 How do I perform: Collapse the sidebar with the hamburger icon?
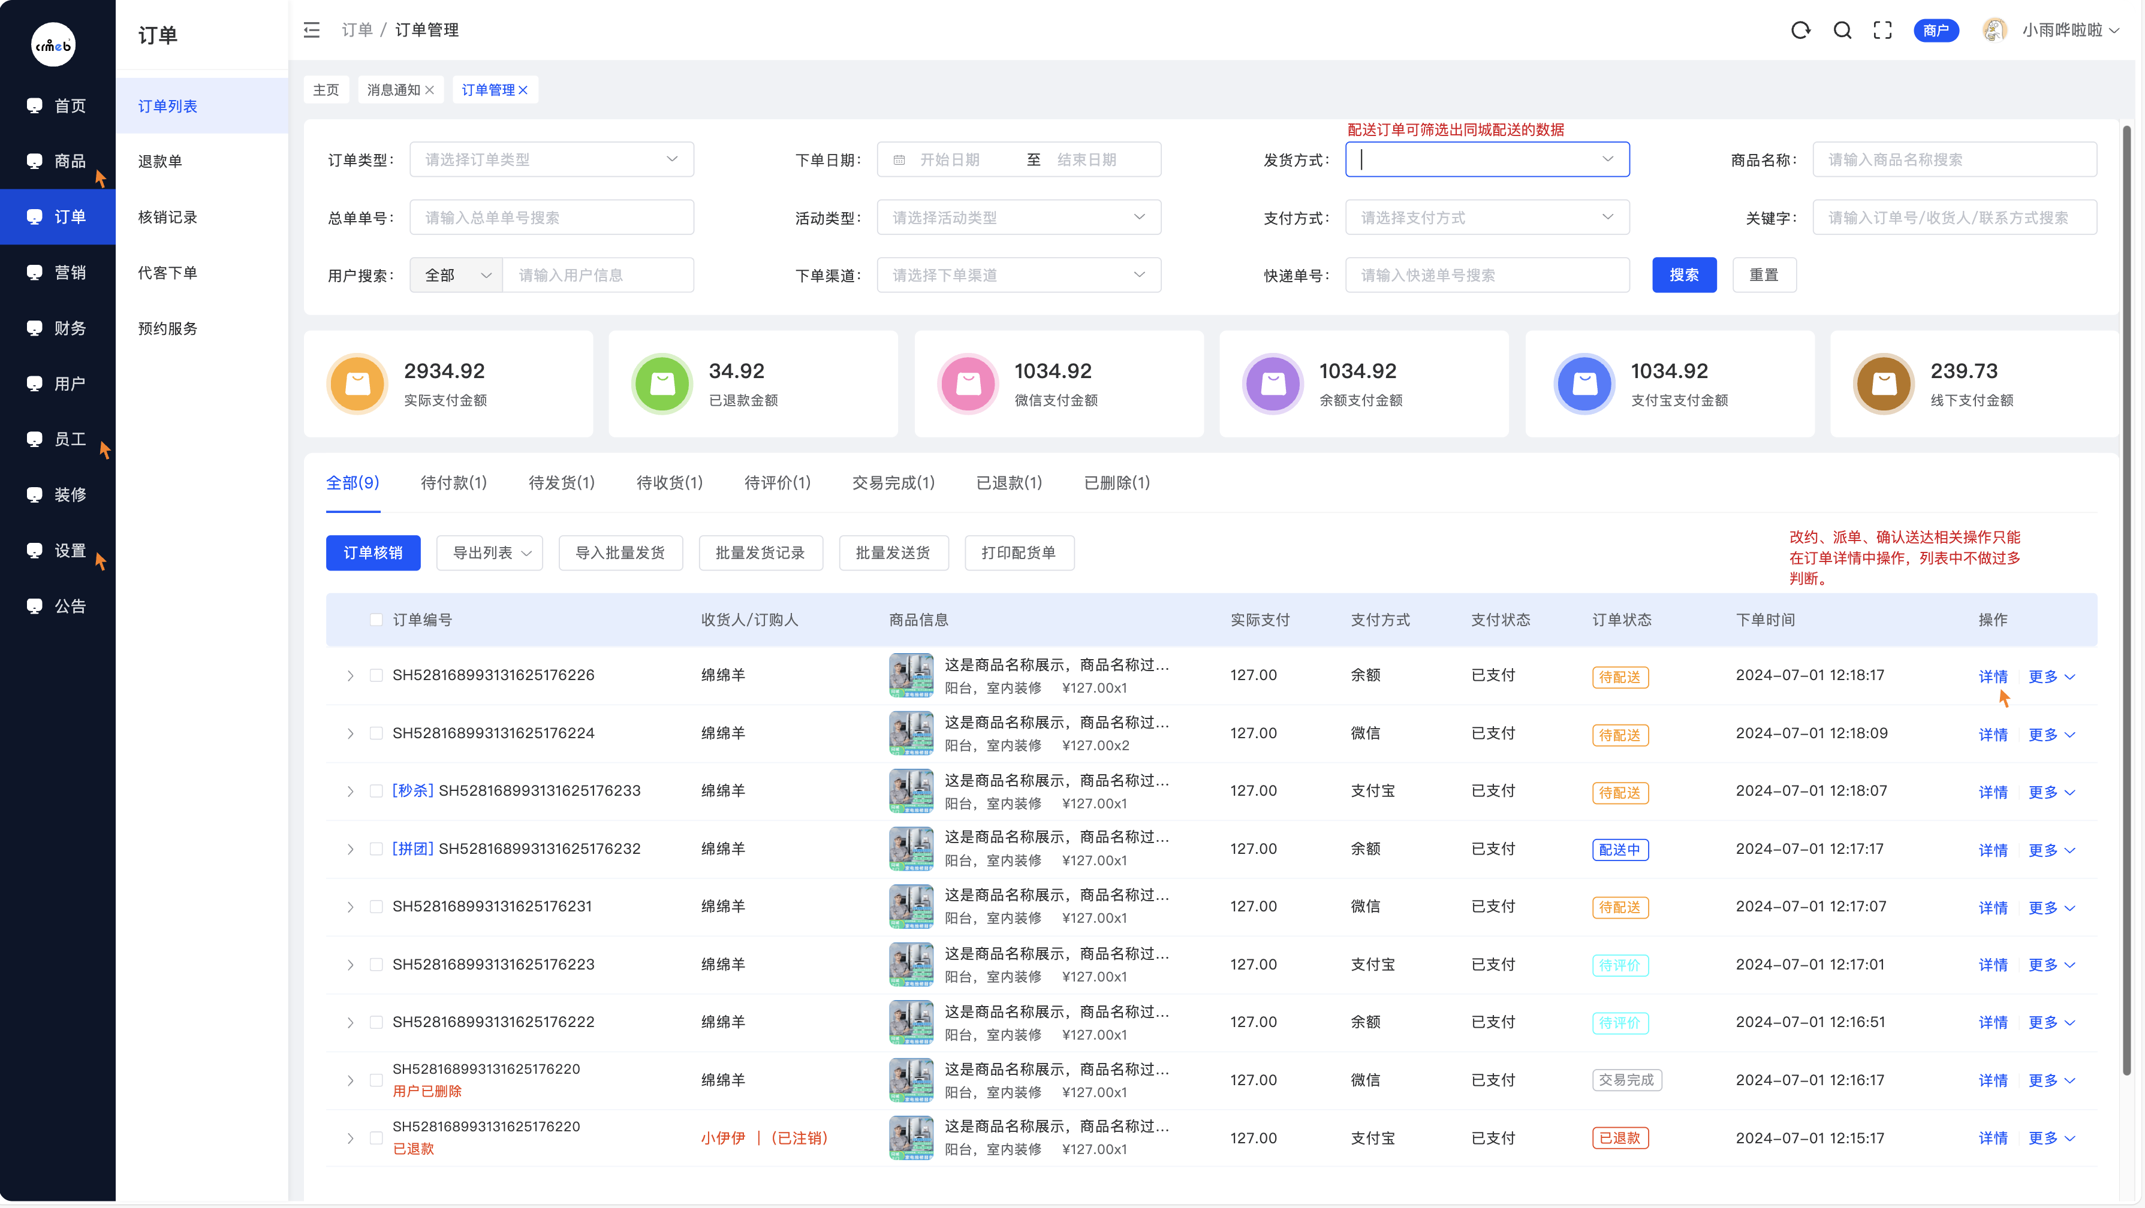[311, 30]
